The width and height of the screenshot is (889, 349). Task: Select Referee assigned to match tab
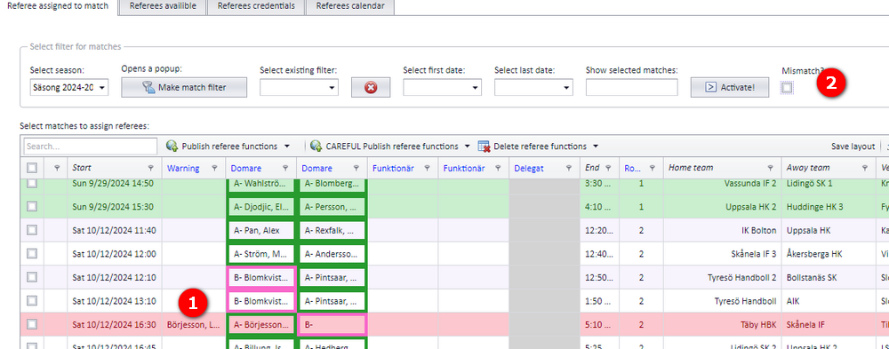59,7
